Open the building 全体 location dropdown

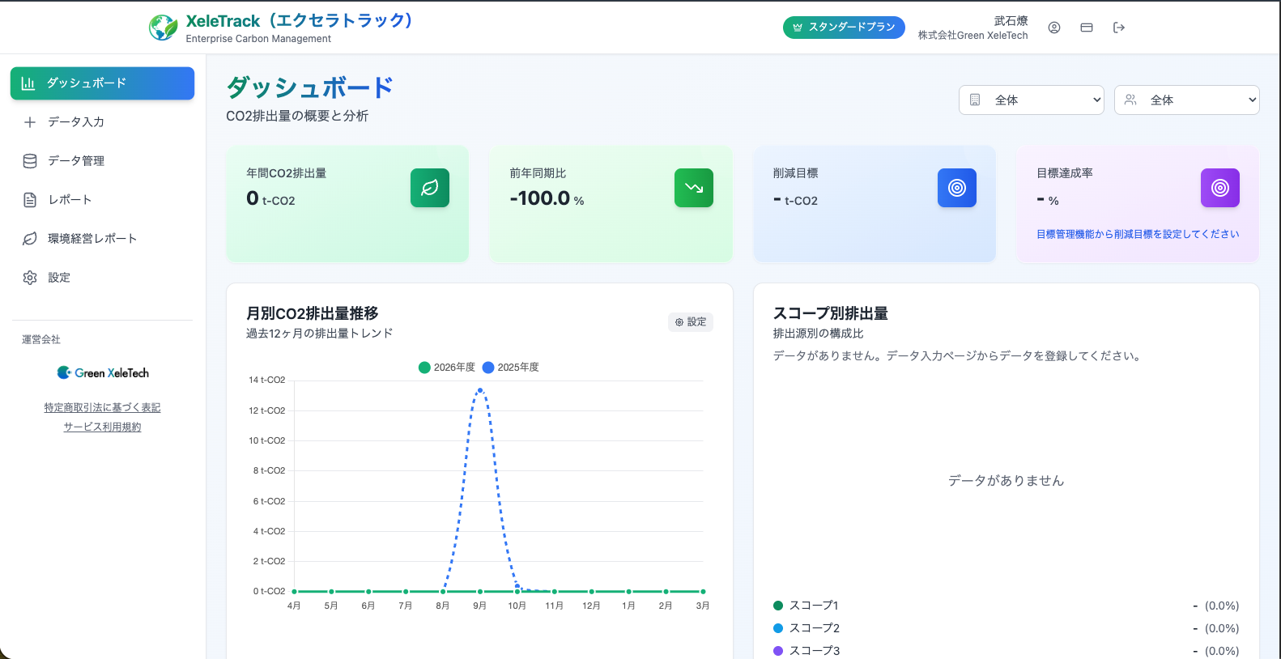click(1032, 100)
